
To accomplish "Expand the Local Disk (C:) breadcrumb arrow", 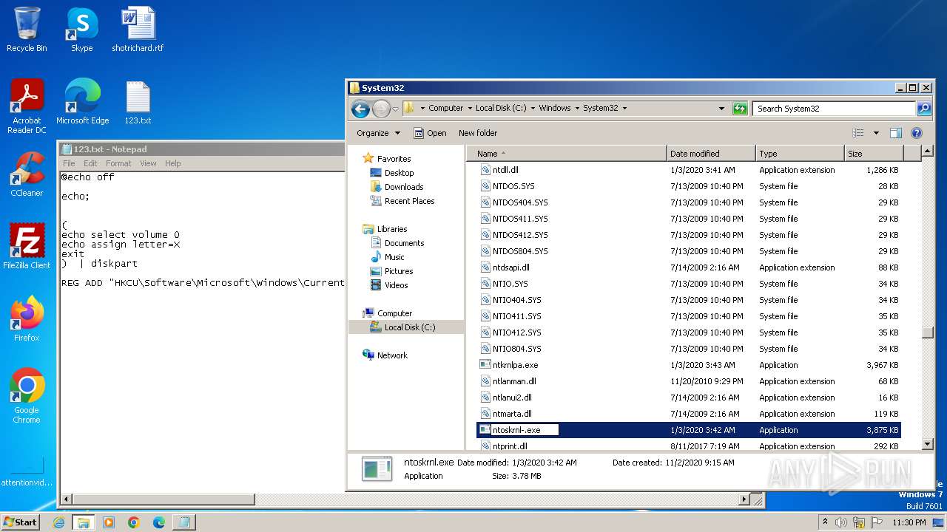I will pyautogui.click(x=533, y=108).
